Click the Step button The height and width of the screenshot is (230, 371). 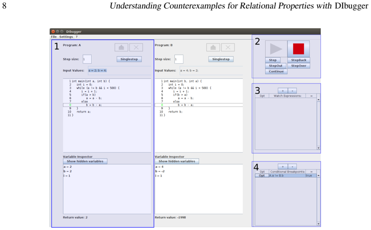(x=273, y=60)
